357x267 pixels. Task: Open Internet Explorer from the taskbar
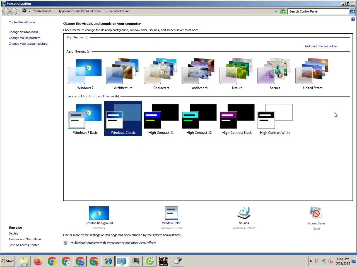(x=108, y=261)
